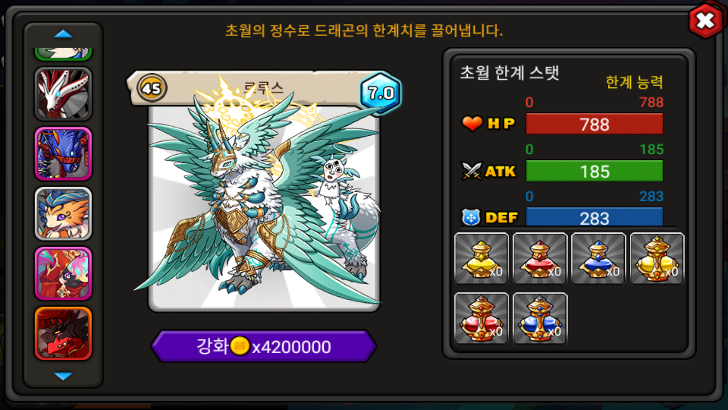This screenshot has width=728, height=410.
Task: Select the small red essence potion
Action: tap(540, 258)
